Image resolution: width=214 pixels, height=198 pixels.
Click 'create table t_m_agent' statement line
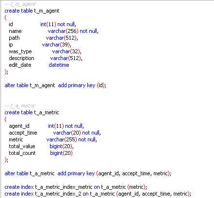tap(32, 11)
